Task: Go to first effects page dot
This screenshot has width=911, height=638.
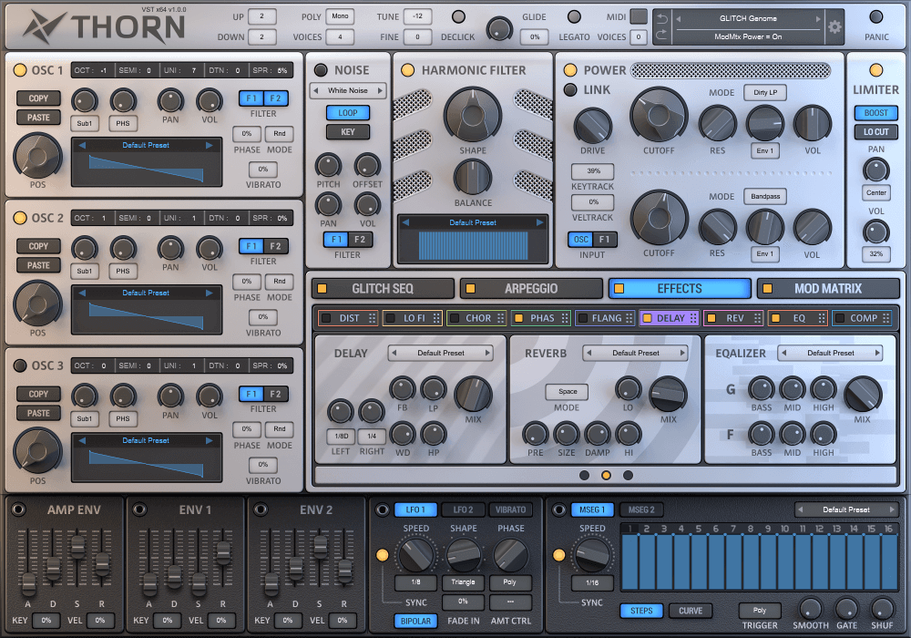Action: point(585,475)
